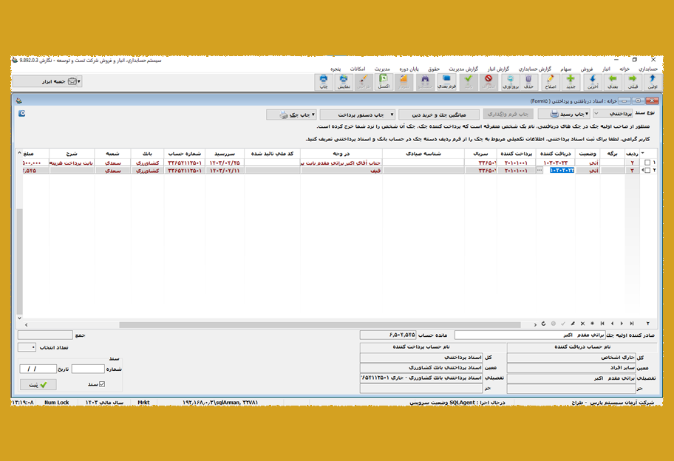Go to the first record (اولین)
The width and height of the screenshot is (674, 461).
tap(653, 81)
